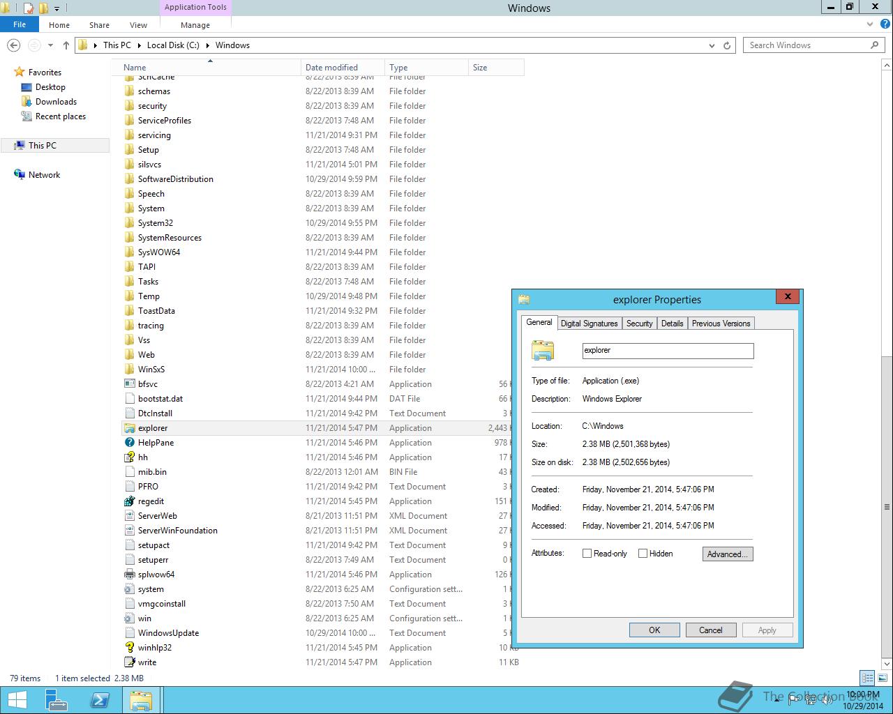The height and width of the screenshot is (714, 893).
Task: Sort by the Size column header
Action: coord(496,68)
